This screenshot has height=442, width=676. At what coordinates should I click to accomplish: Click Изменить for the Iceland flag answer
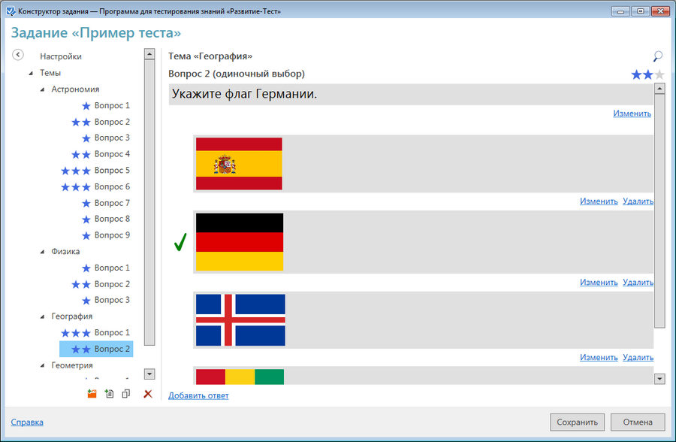tap(599, 357)
